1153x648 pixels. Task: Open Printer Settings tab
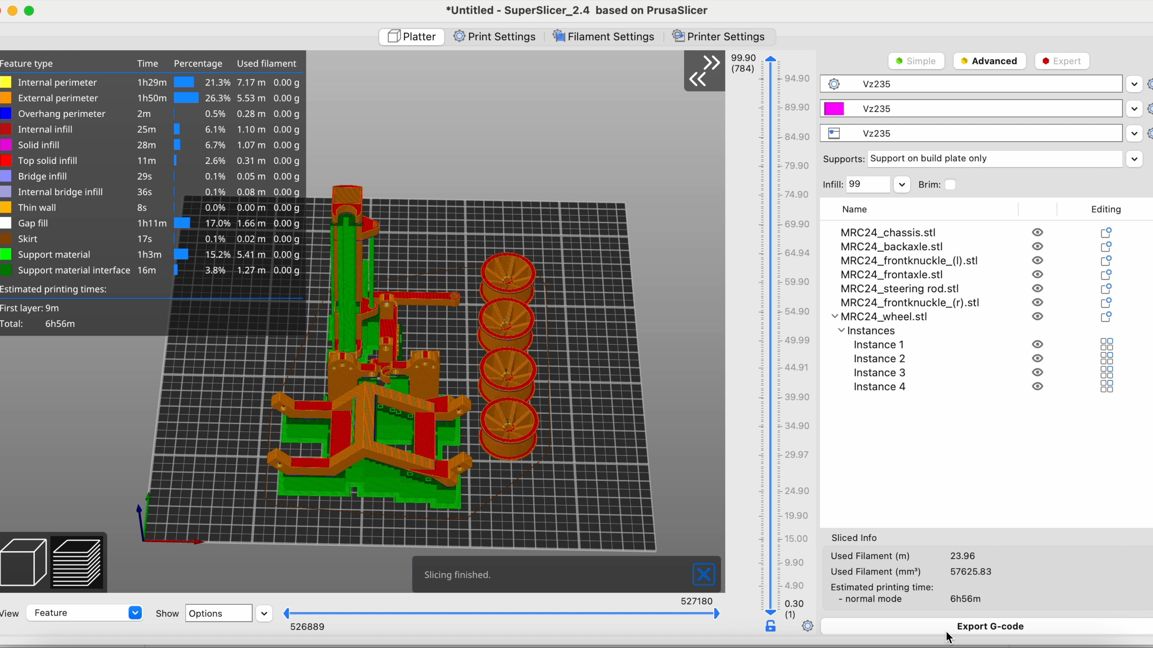719,37
